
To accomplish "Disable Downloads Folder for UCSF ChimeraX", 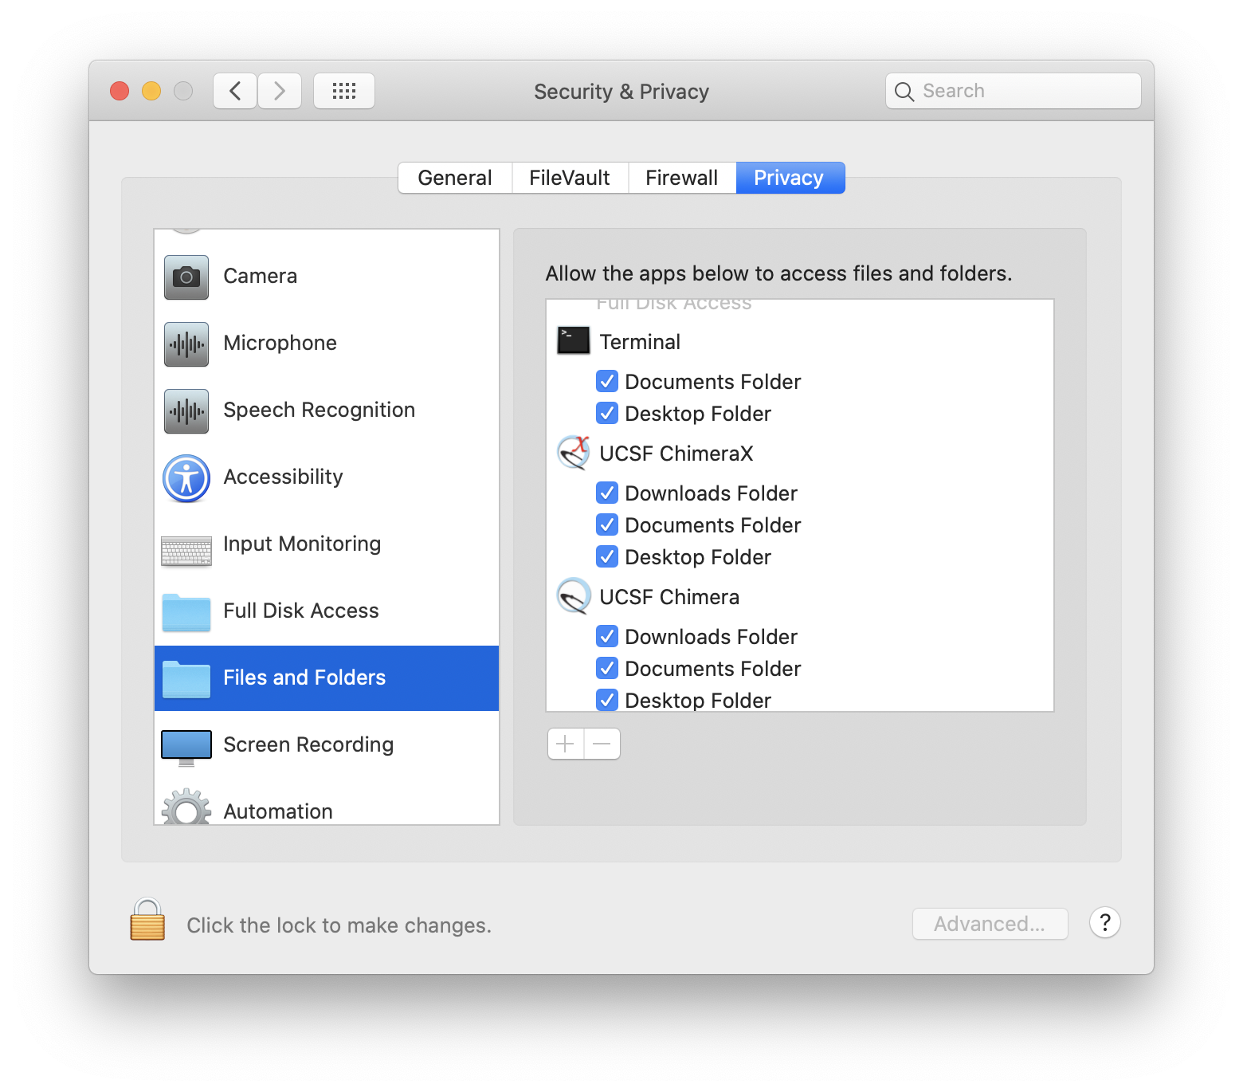I will click(607, 493).
